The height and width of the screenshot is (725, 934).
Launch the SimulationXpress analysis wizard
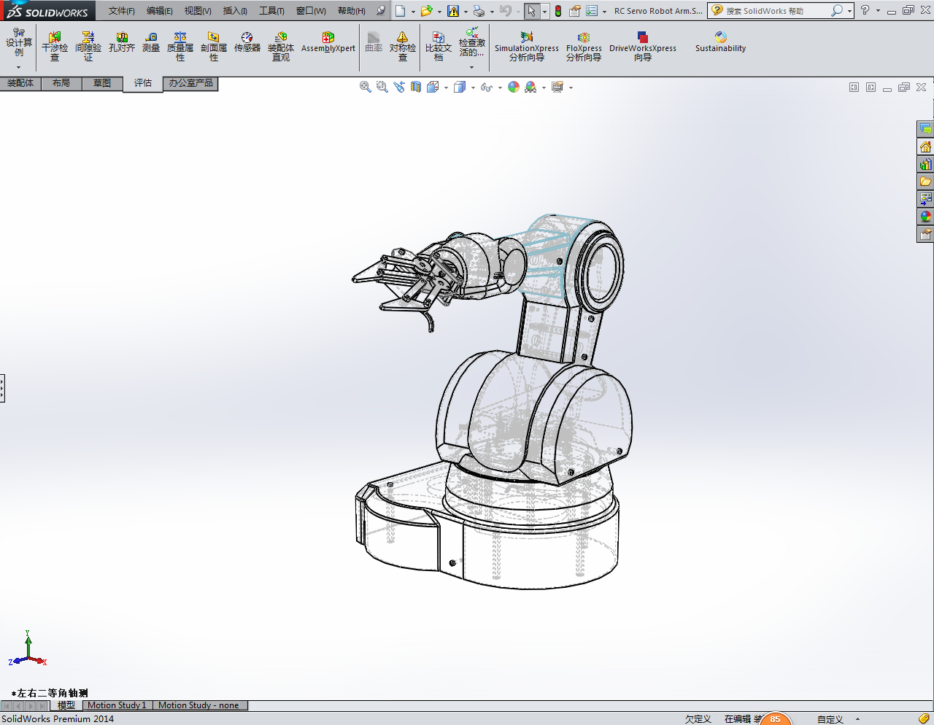point(526,46)
